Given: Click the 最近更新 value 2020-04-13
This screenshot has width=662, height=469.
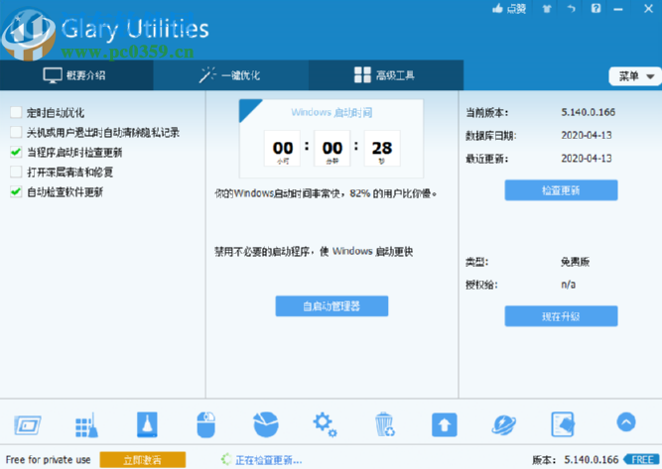Looking at the screenshot, I should pos(587,159).
